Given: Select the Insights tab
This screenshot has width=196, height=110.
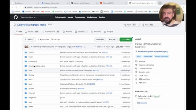Looking at the screenshot, I should click(108, 32).
